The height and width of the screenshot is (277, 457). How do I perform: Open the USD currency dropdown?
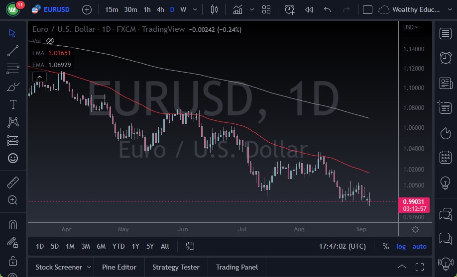pos(410,27)
